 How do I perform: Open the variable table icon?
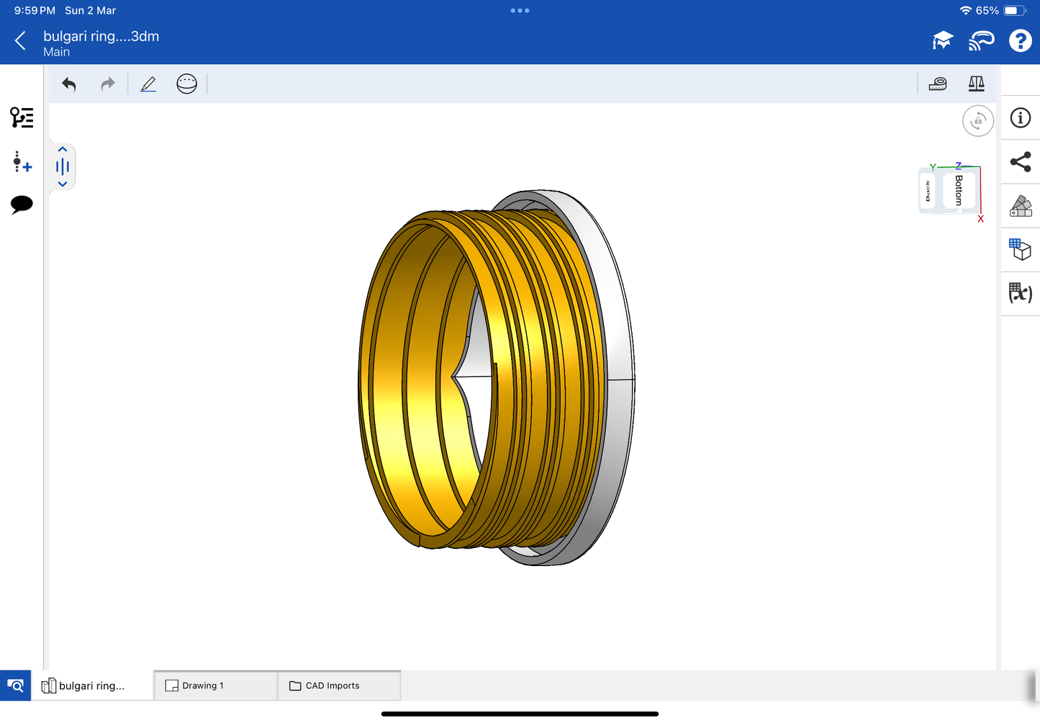(1020, 293)
